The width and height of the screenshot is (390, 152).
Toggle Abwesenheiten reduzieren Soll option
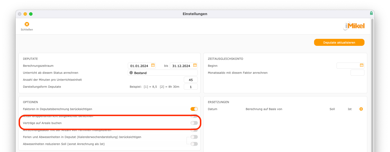pos(194,144)
